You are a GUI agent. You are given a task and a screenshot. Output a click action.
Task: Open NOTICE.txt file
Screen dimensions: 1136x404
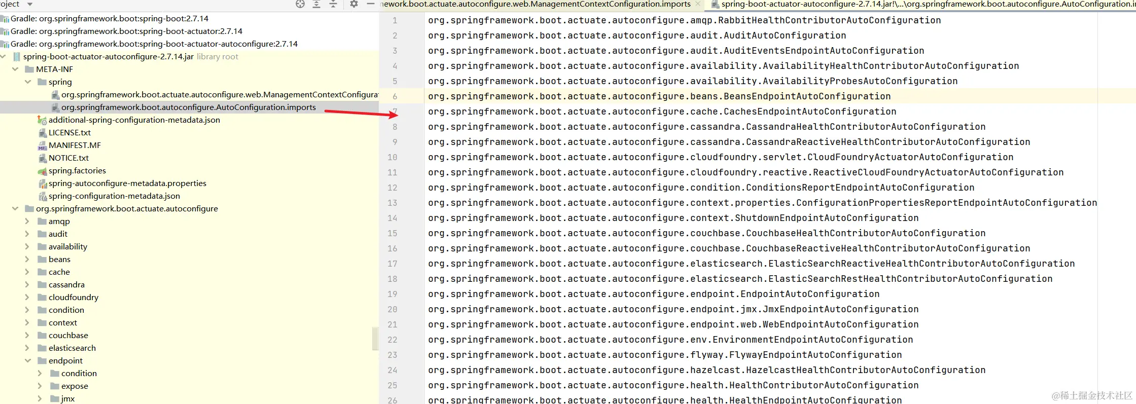(x=68, y=158)
